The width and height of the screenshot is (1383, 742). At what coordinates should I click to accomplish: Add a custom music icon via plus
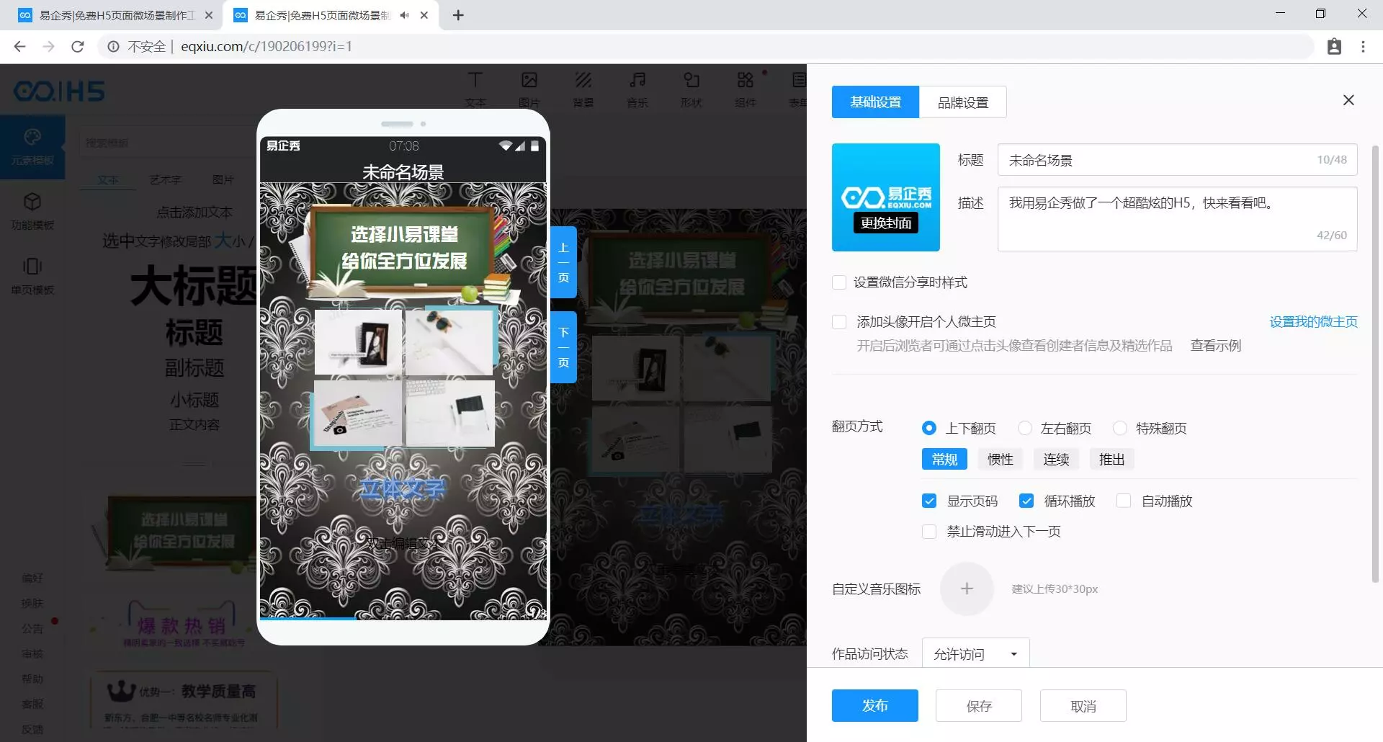tap(967, 589)
